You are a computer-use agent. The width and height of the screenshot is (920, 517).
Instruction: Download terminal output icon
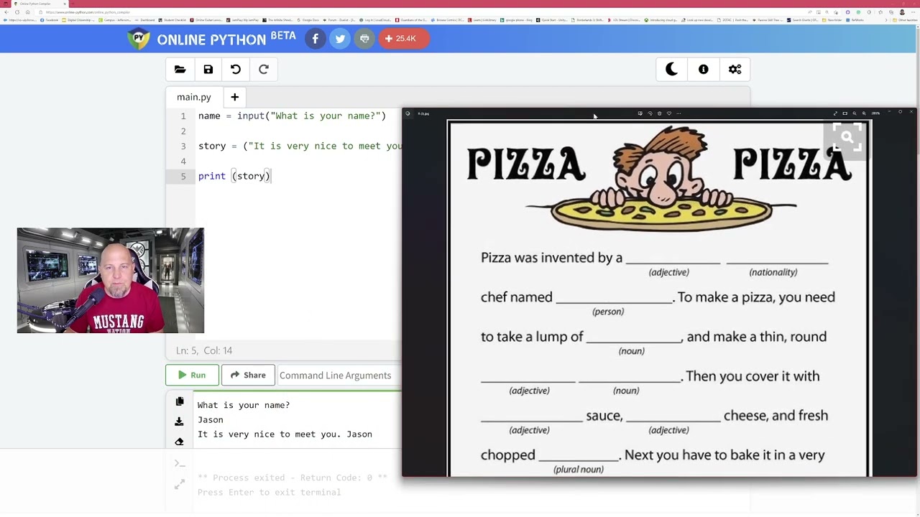(180, 422)
